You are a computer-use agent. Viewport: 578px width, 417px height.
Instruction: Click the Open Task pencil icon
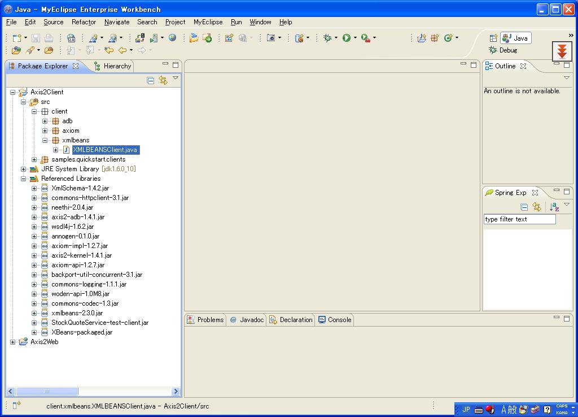click(x=30, y=50)
